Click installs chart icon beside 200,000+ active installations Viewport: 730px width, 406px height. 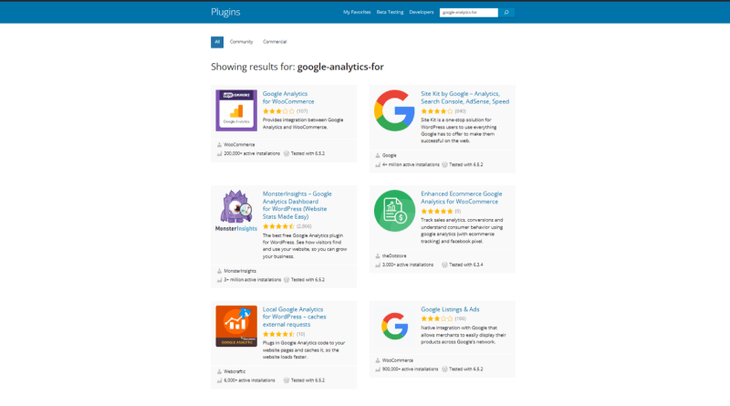point(219,153)
